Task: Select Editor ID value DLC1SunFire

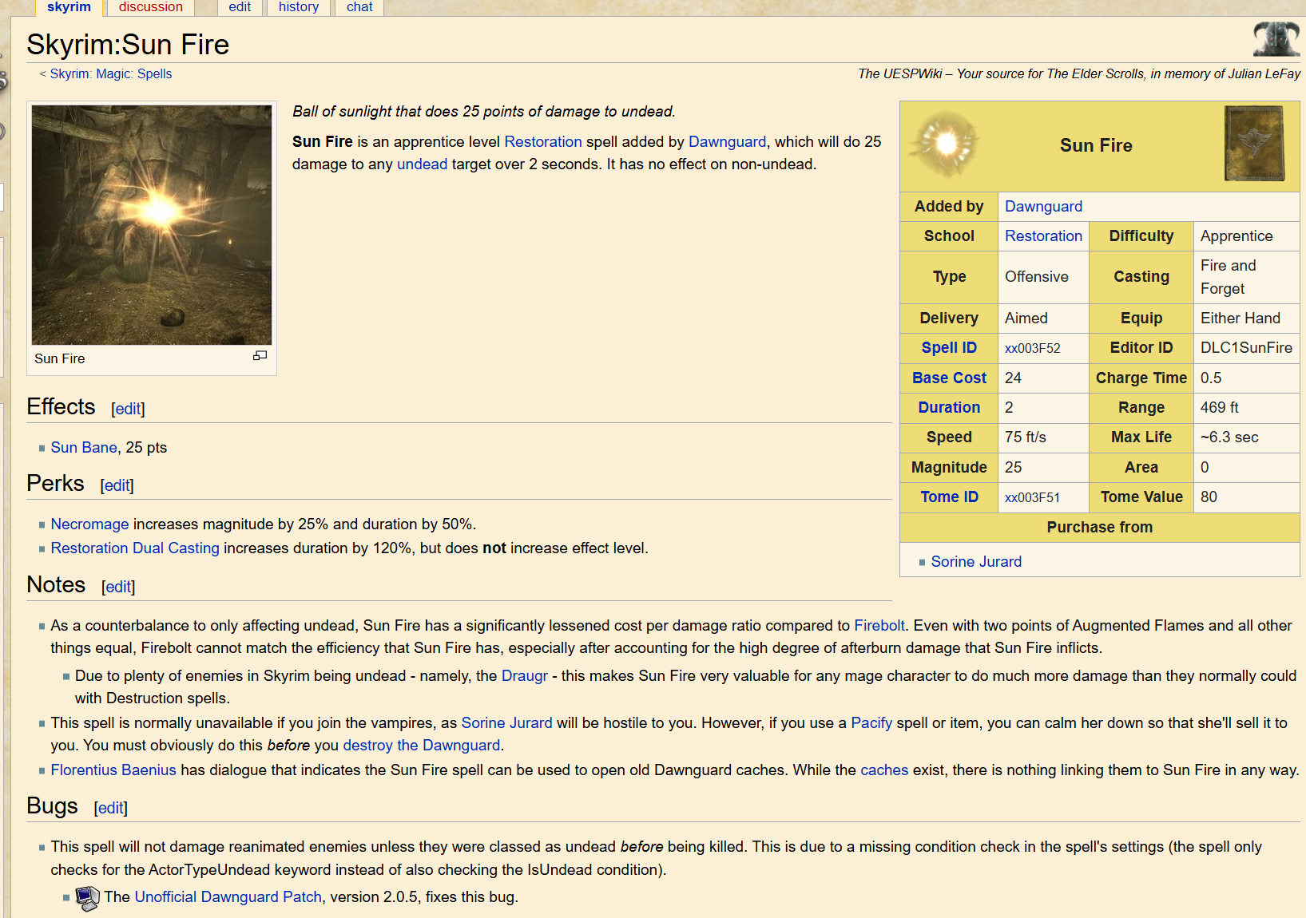Action: (x=1246, y=348)
